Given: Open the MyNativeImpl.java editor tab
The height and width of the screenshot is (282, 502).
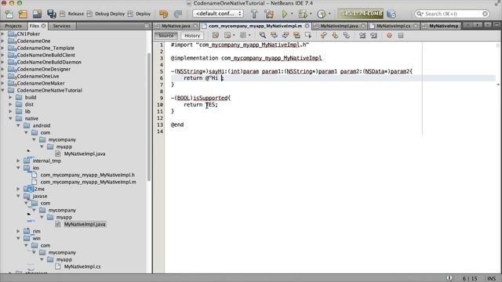Looking at the screenshot, I should tap(339, 26).
